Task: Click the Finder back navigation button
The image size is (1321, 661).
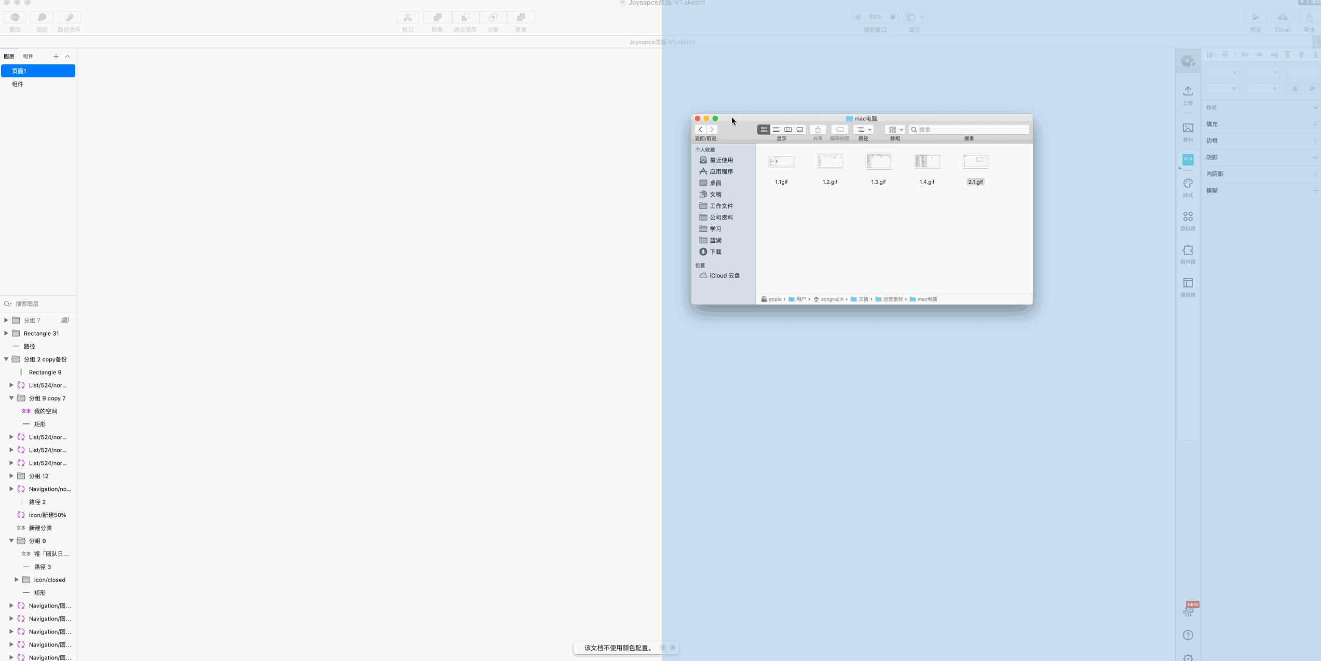Action: pos(700,130)
